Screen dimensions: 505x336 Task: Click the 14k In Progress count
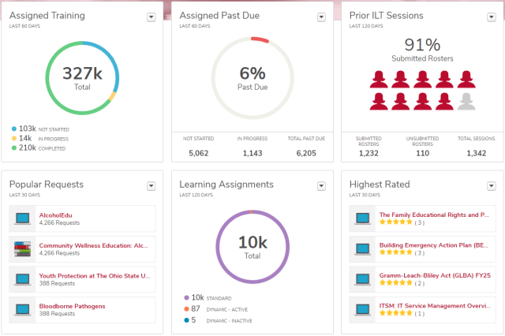pyautogui.click(x=25, y=138)
